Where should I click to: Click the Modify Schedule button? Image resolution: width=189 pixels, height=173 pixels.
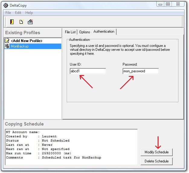click(157, 152)
